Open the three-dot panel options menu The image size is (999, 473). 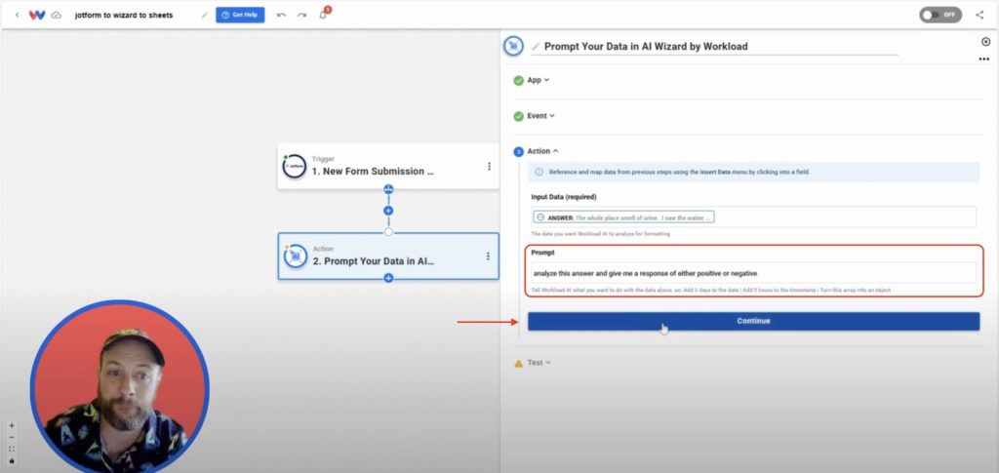(984, 59)
